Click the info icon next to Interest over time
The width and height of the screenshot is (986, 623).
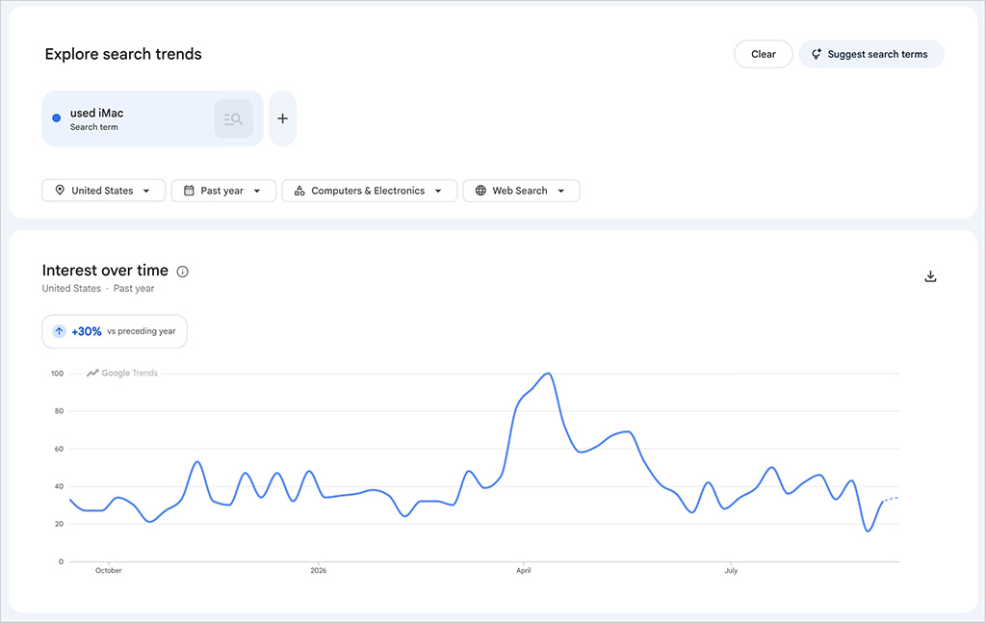(182, 272)
